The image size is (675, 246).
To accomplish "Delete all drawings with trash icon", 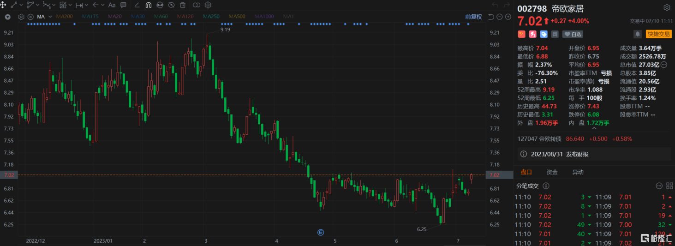I will coord(183,5).
